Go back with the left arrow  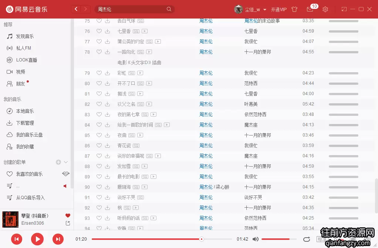tap(76, 9)
